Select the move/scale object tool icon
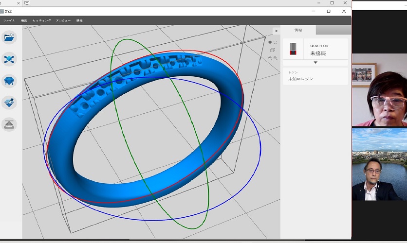Screen dimensions: 407x243 click(9, 59)
